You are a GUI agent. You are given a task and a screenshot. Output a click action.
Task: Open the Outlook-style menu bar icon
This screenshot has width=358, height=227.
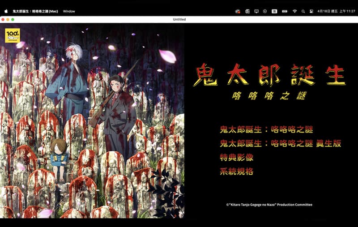coord(247,11)
